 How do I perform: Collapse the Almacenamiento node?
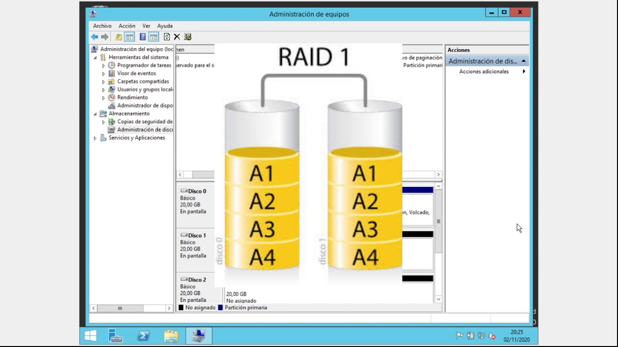(x=95, y=114)
